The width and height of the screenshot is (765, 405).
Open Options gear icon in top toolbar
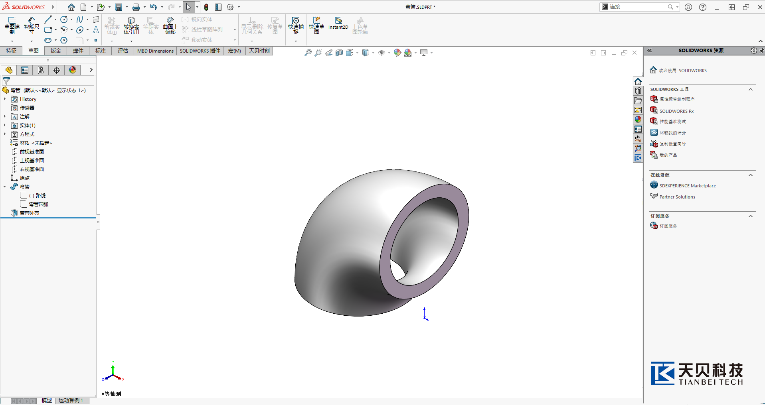230,7
